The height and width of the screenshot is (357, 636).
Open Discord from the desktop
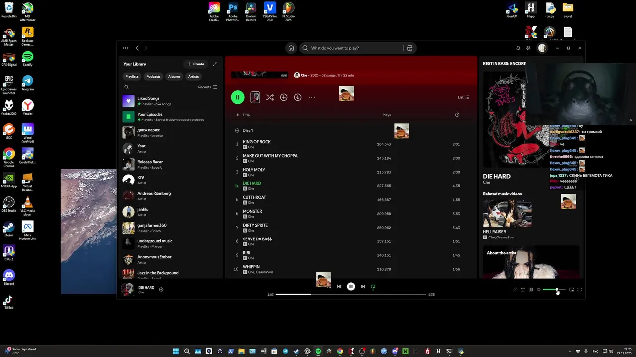9,278
